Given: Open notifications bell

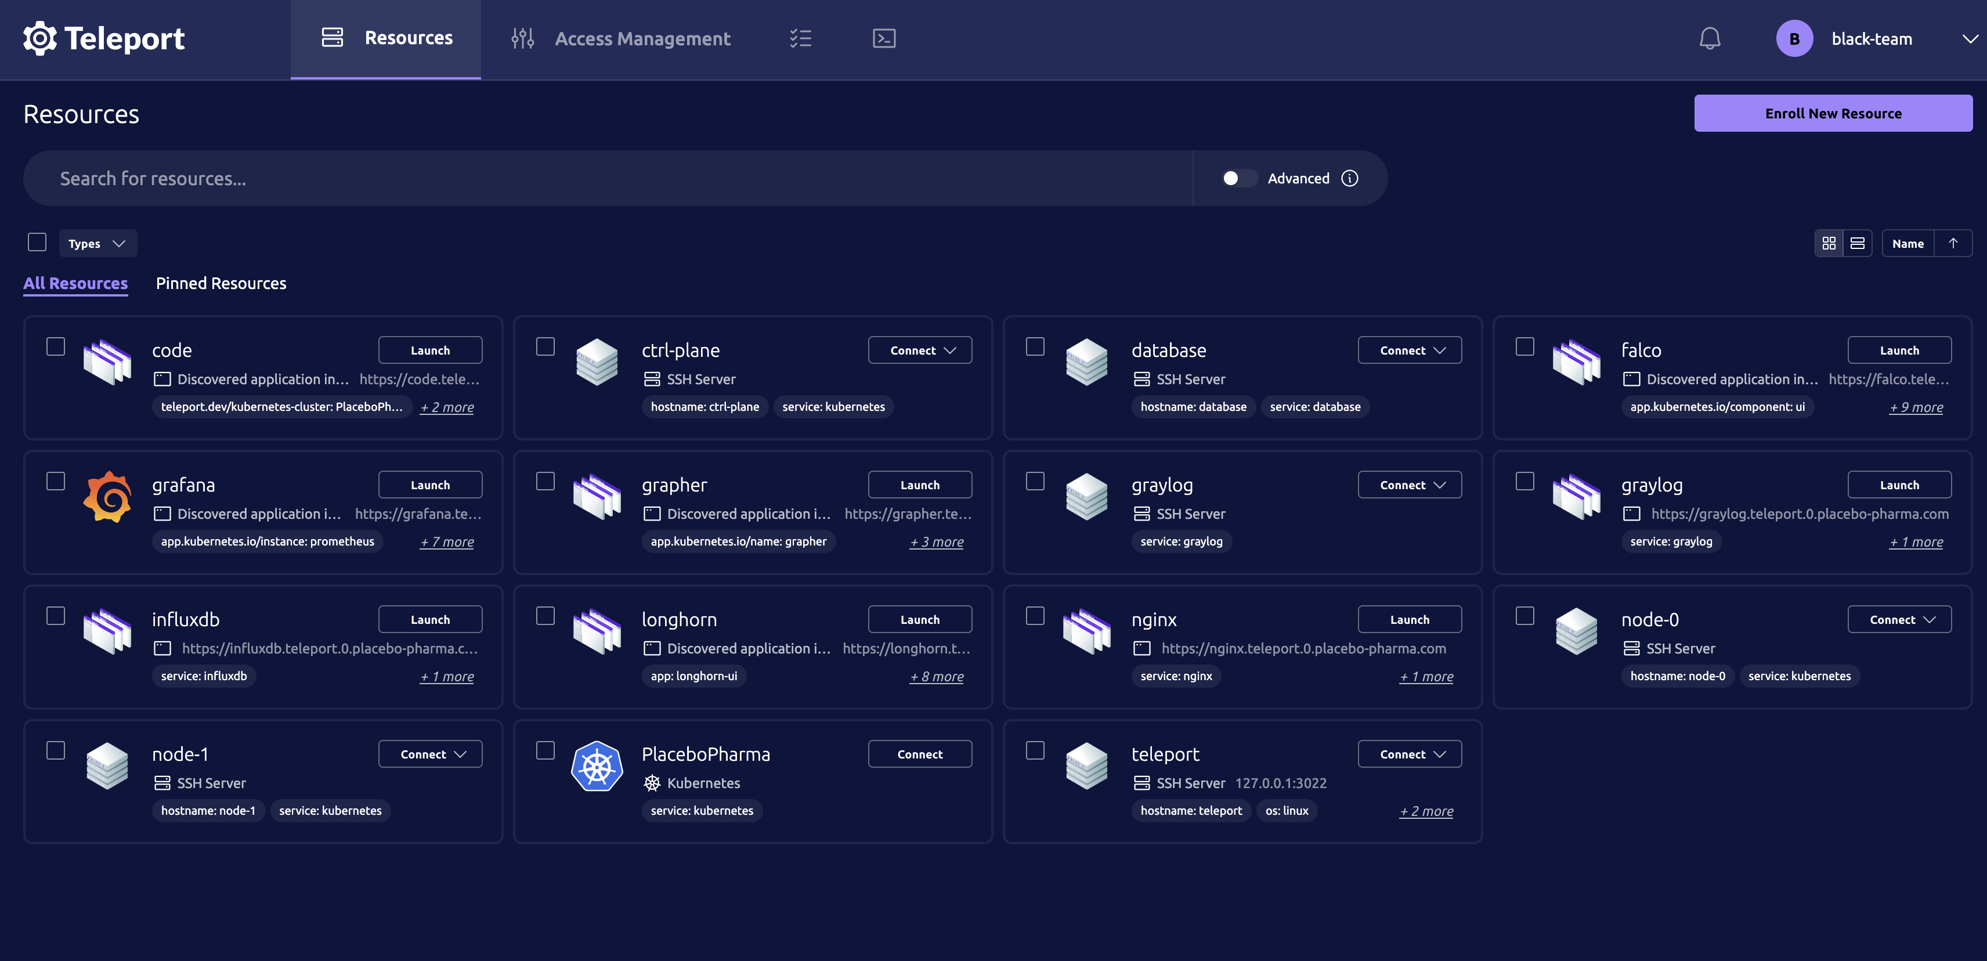Looking at the screenshot, I should [1709, 38].
